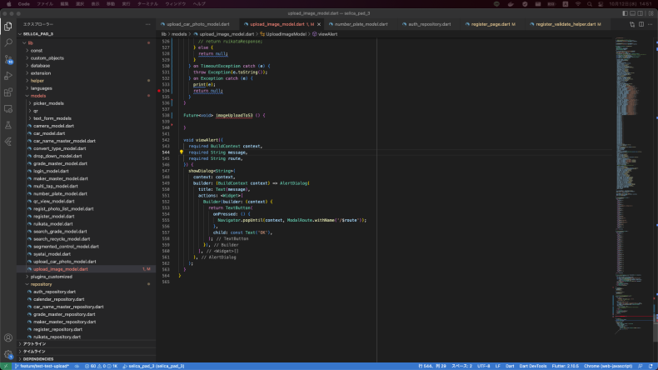
Task: Open the Search view in activity bar
Action: [x=8, y=42]
